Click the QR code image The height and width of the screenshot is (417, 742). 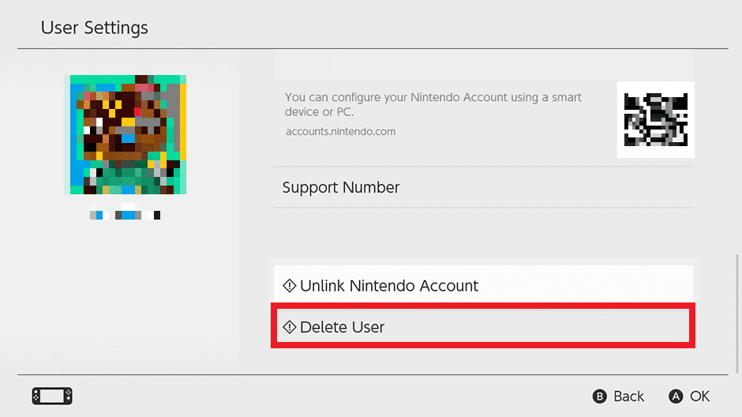pos(655,120)
